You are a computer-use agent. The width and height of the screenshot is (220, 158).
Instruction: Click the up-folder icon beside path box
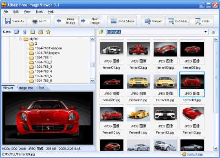pyautogui.click(x=101, y=32)
